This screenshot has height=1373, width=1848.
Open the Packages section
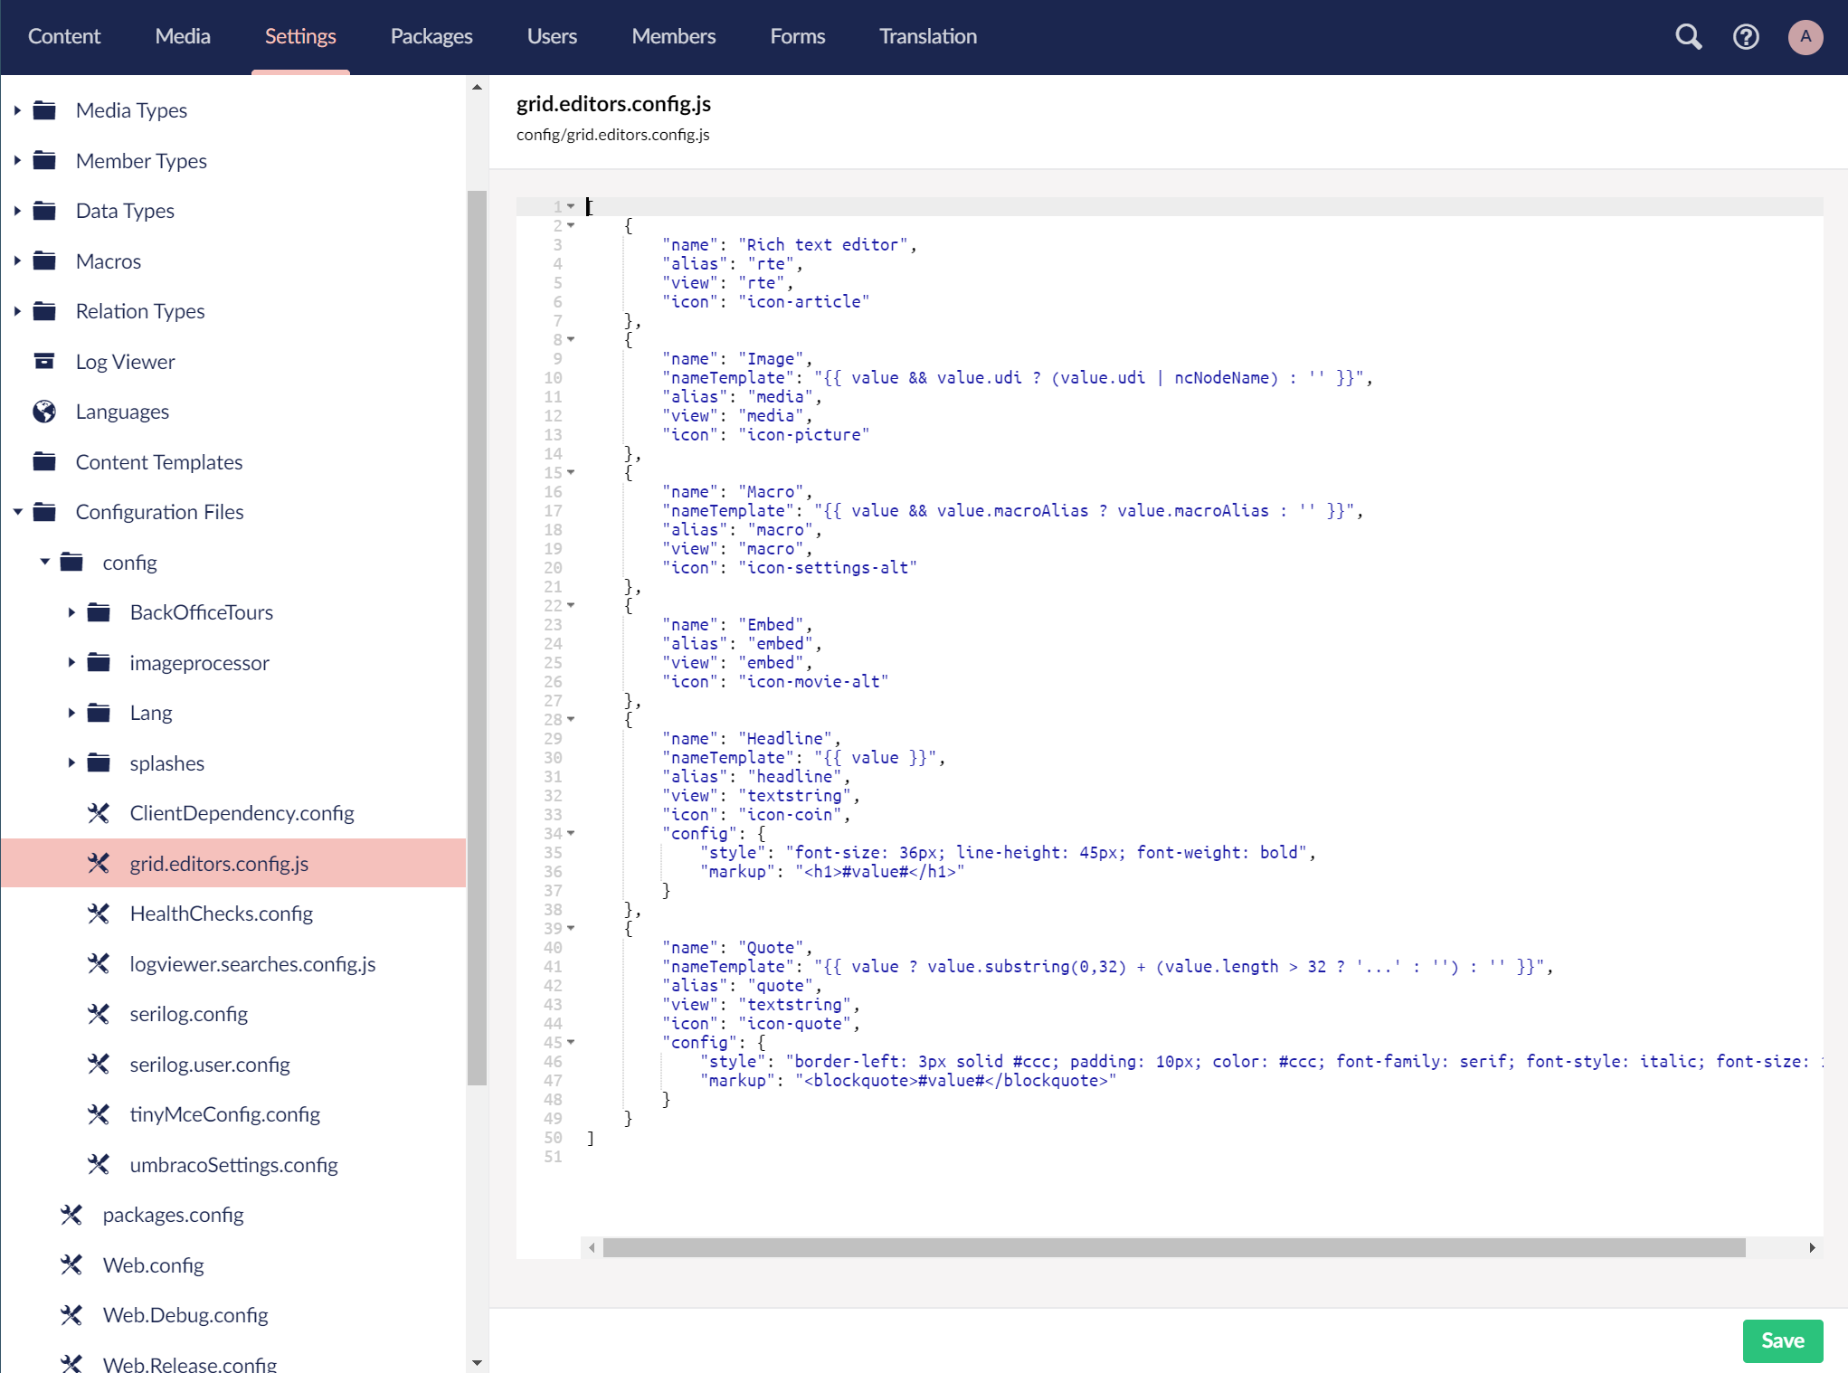point(431,37)
